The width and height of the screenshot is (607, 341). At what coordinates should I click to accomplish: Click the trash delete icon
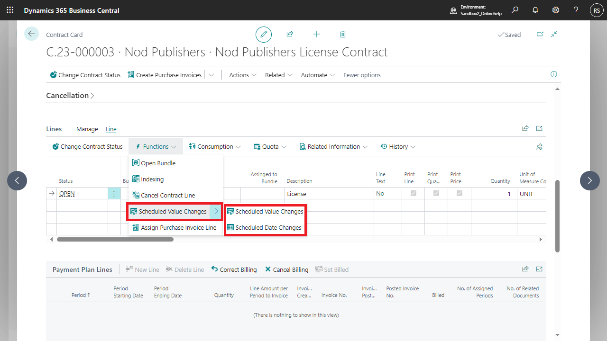pyautogui.click(x=343, y=34)
